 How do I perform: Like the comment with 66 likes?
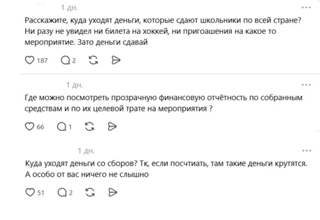click(30, 126)
